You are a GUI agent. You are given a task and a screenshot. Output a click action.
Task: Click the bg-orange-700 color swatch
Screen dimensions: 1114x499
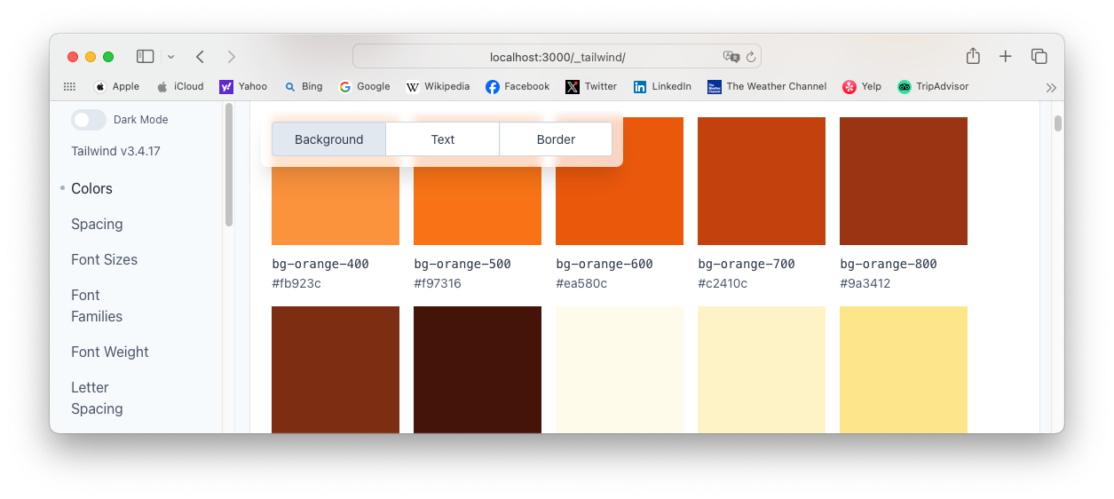click(x=761, y=181)
